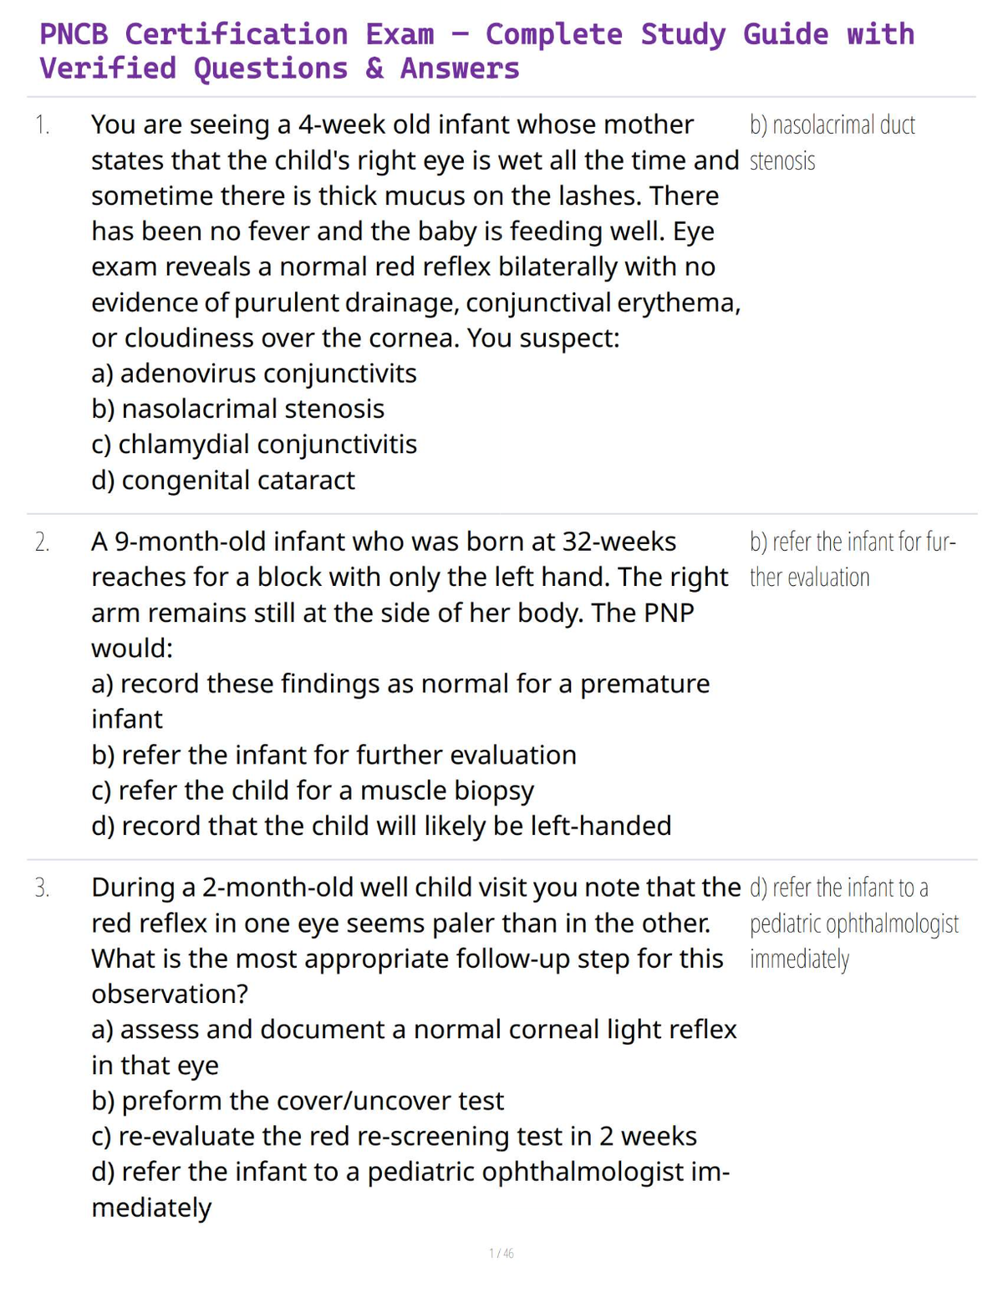Choose option b) nasolacrimal stenosis
1003x1298 pixels.
click(238, 409)
